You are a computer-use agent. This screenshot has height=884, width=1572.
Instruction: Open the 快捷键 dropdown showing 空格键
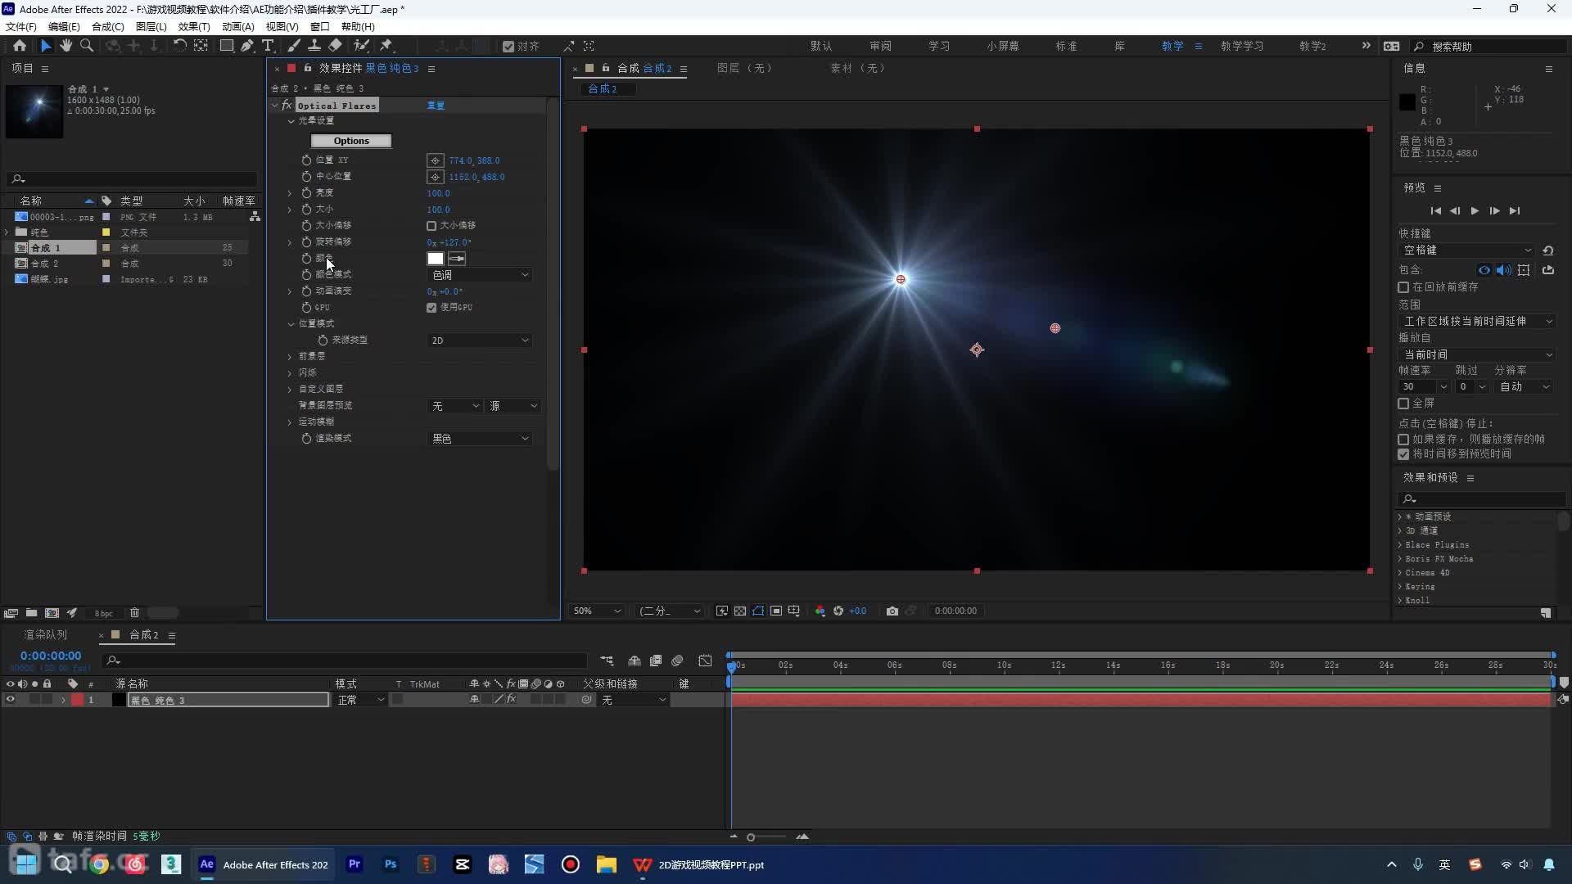(x=1467, y=250)
